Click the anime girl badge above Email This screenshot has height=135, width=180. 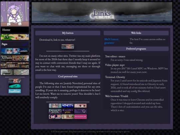tap(15, 81)
